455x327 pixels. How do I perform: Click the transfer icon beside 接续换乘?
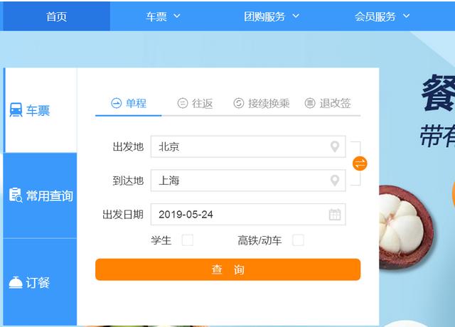239,103
